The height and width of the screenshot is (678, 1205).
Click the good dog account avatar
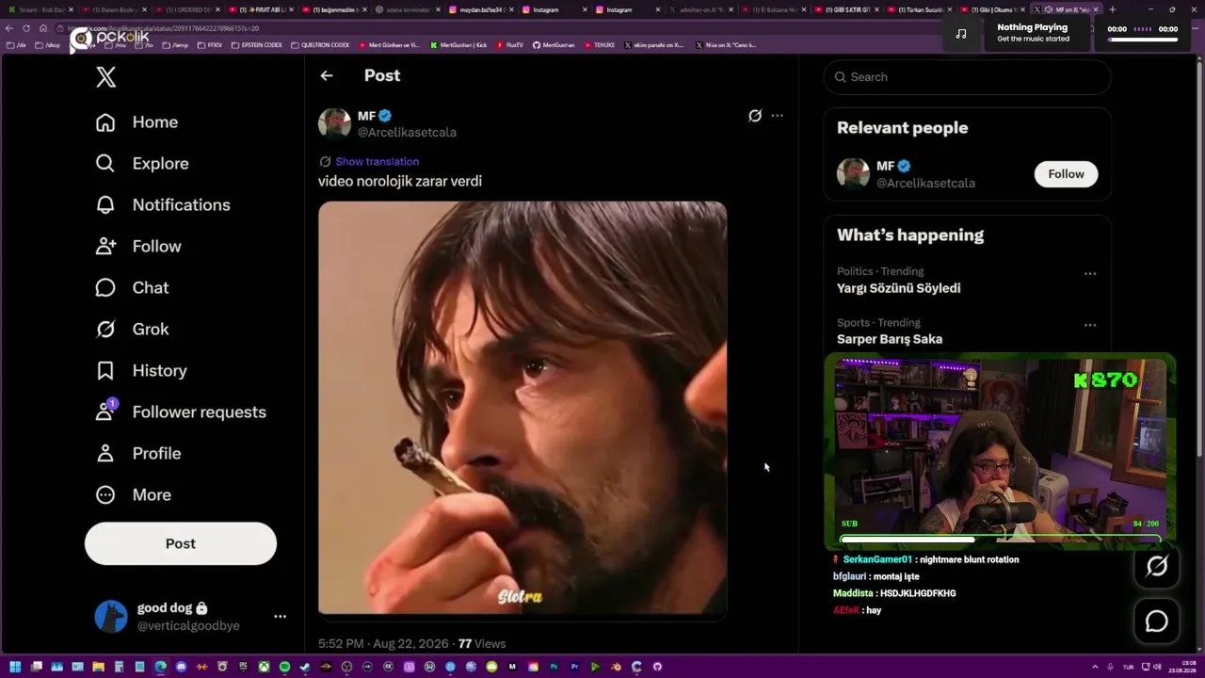[111, 616]
